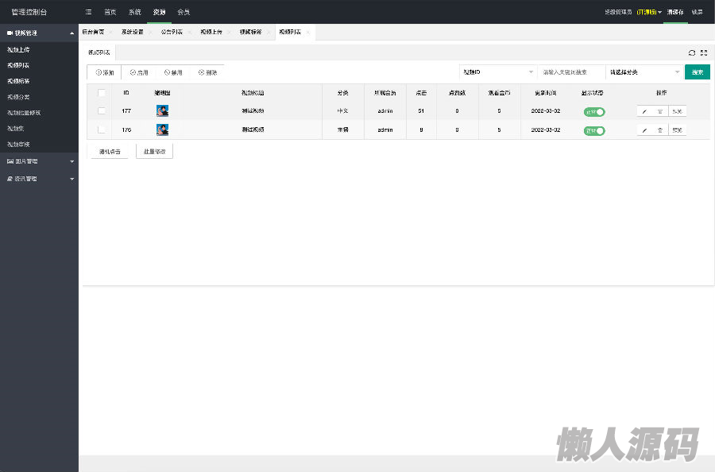Image resolution: width=715 pixels, height=472 pixels.
Task: Click the keyword search input field
Action: (x=570, y=72)
